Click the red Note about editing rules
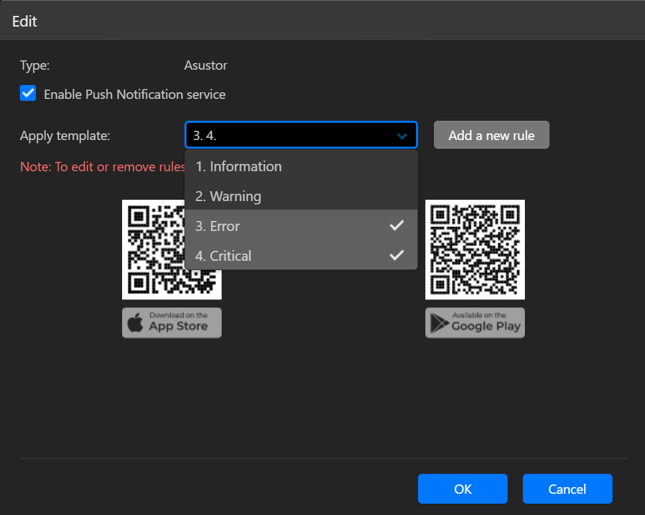 [x=102, y=167]
